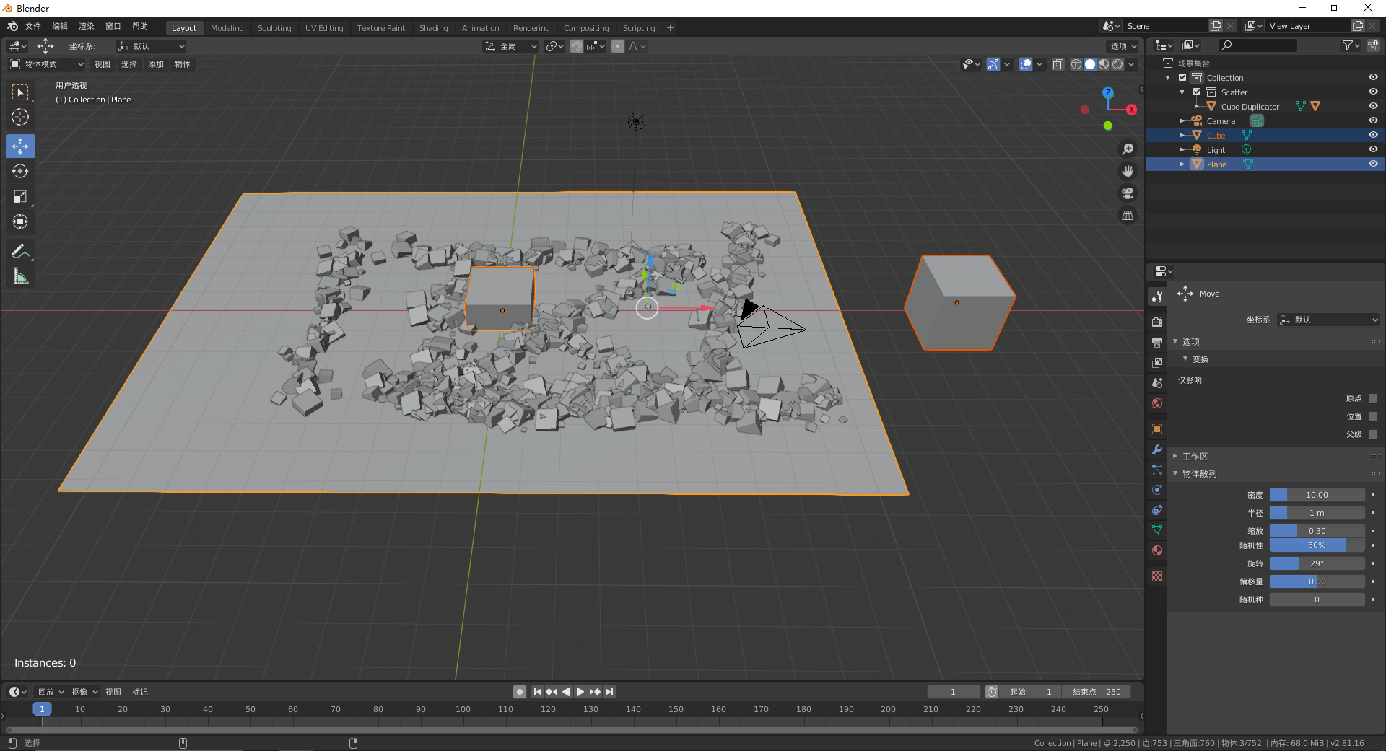Select the 3D Cursor tool
This screenshot has width=1386, height=751.
[20, 118]
